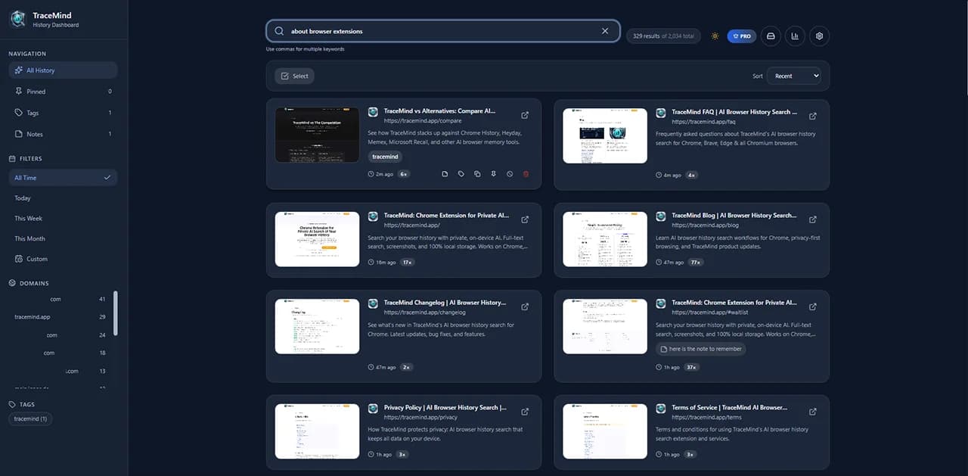The height and width of the screenshot is (476, 968).
Task: Open Privacy Policy title link
Action: click(x=445, y=407)
